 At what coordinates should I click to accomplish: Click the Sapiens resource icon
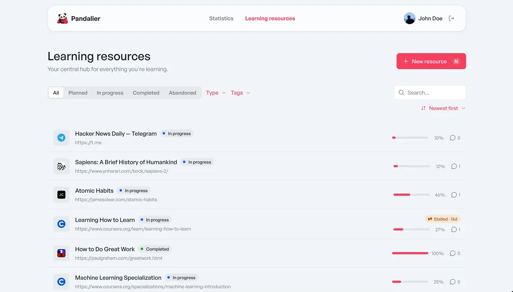tap(61, 166)
